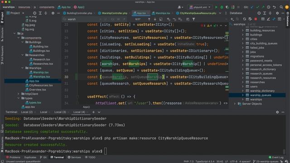
Task: Open phpunit.xml run configuration dropdown
Action: [200, 7]
